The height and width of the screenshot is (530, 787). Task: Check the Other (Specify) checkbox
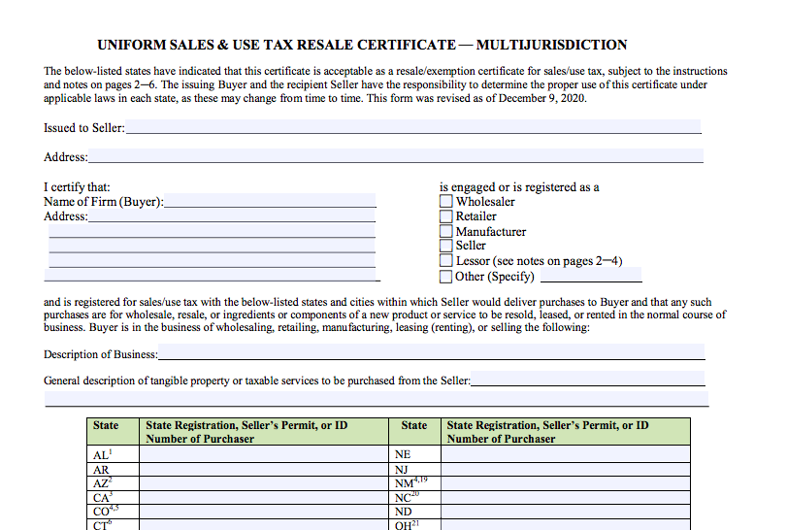446,277
